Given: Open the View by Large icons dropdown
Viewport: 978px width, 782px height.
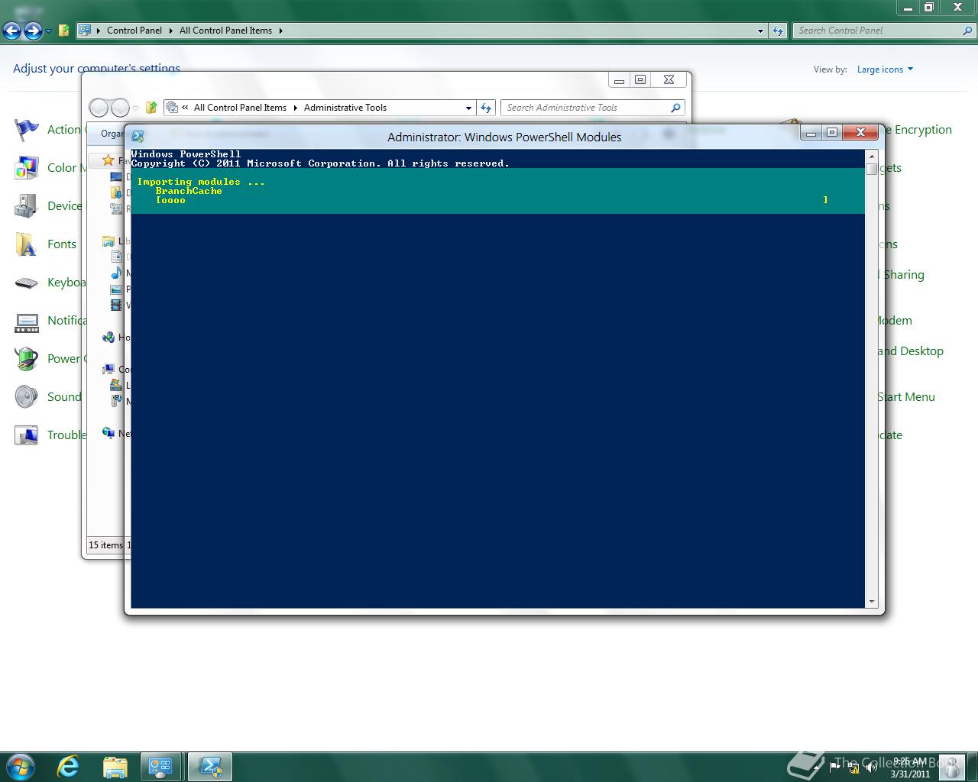Looking at the screenshot, I should (885, 69).
